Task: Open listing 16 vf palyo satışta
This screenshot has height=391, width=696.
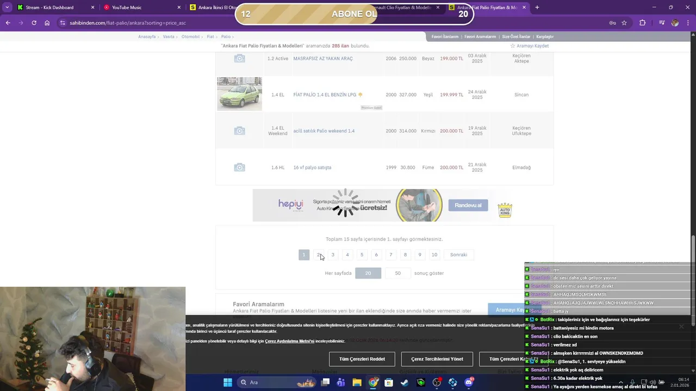Action: pos(312,167)
